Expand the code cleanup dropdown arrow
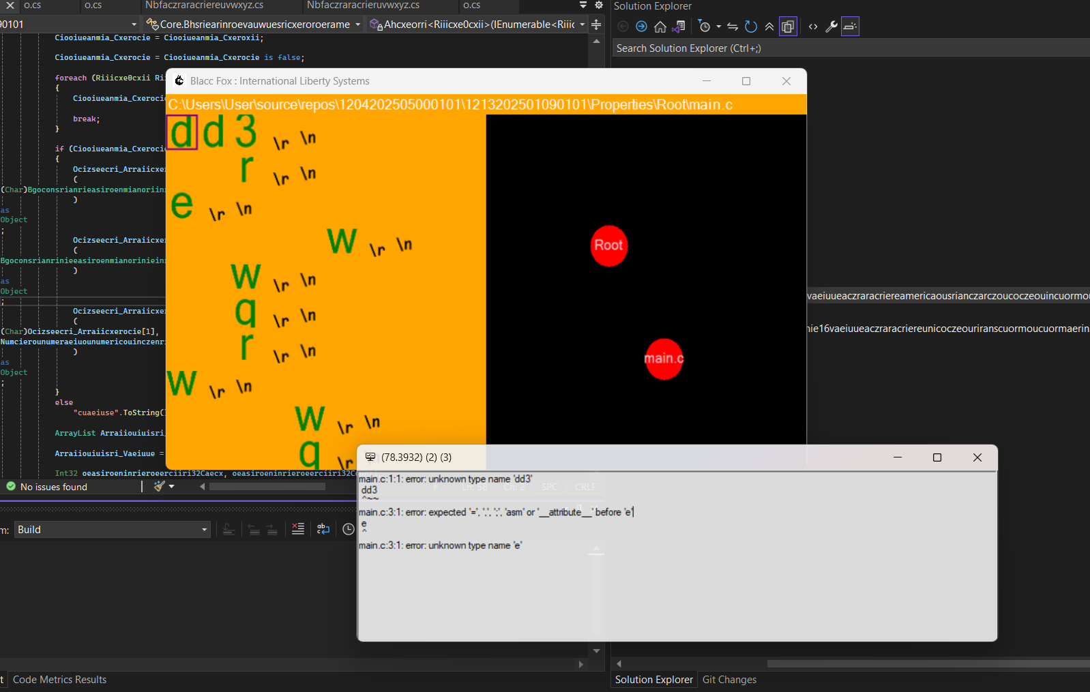The width and height of the screenshot is (1090, 692). pos(171,486)
